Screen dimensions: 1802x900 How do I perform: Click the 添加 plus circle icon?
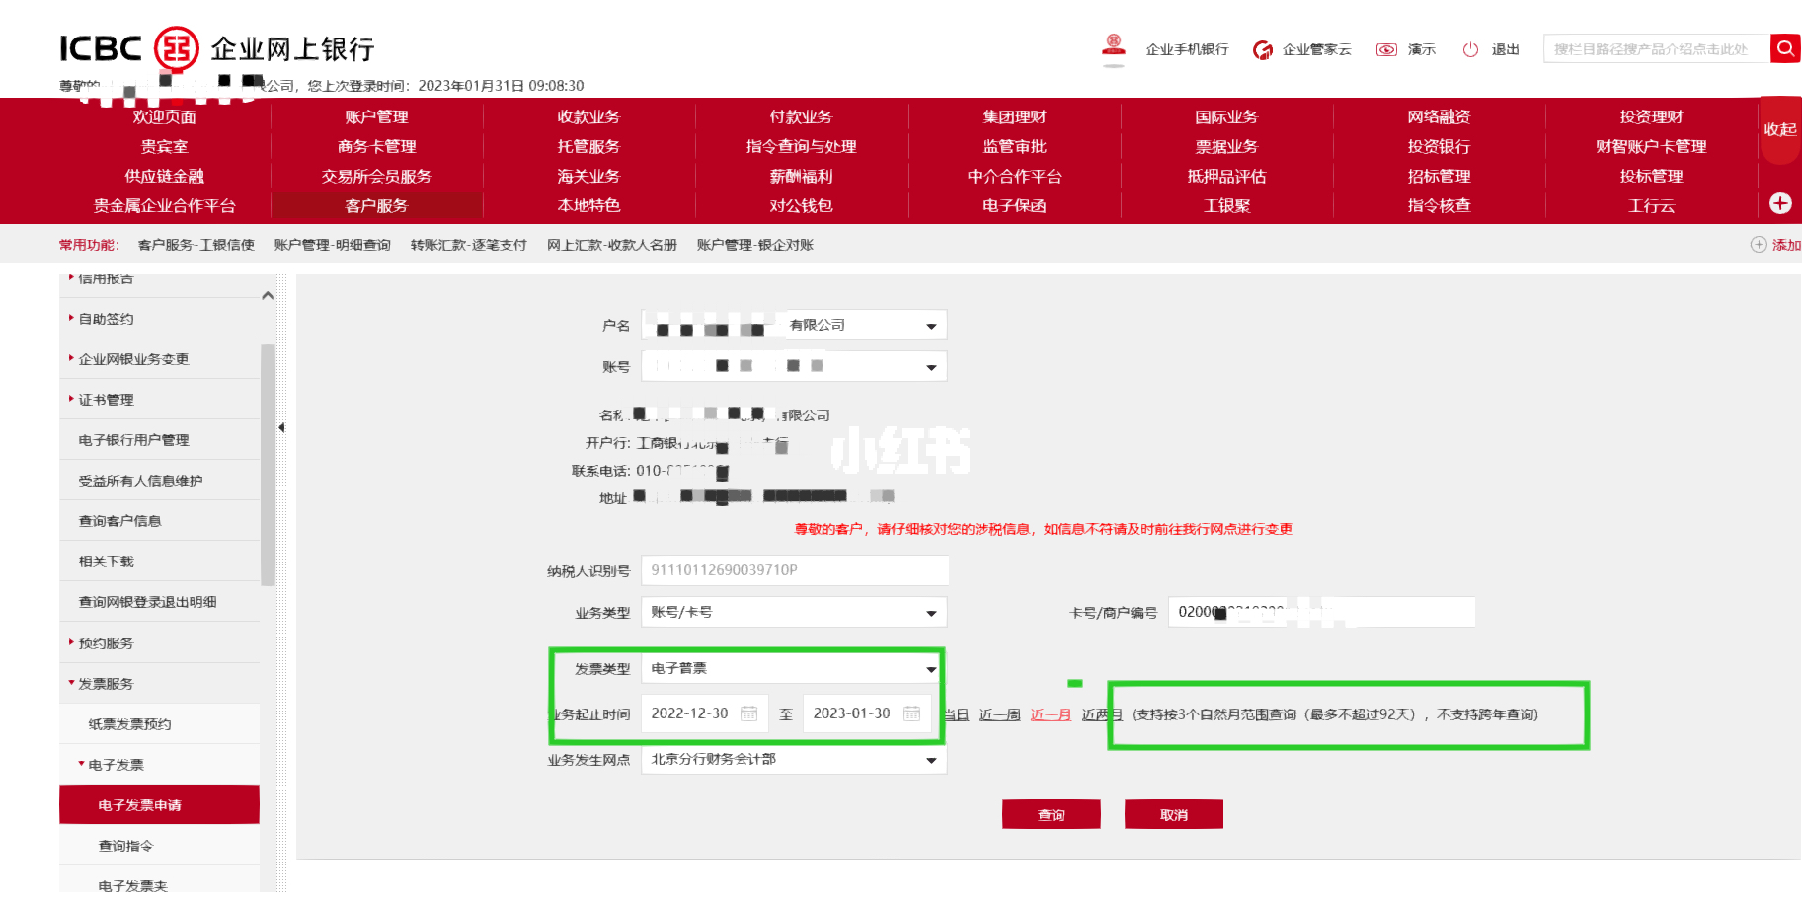[x=1759, y=245]
